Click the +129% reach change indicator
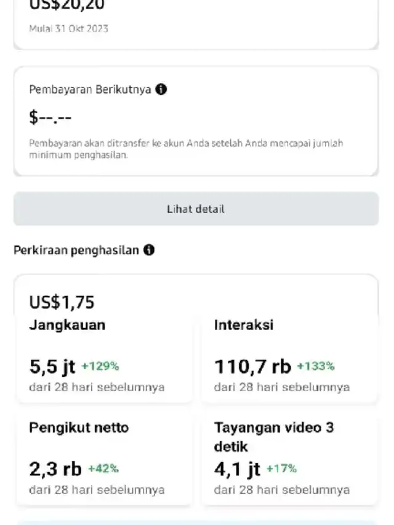This screenshot has height=525, width=394. tap(100, 366)
